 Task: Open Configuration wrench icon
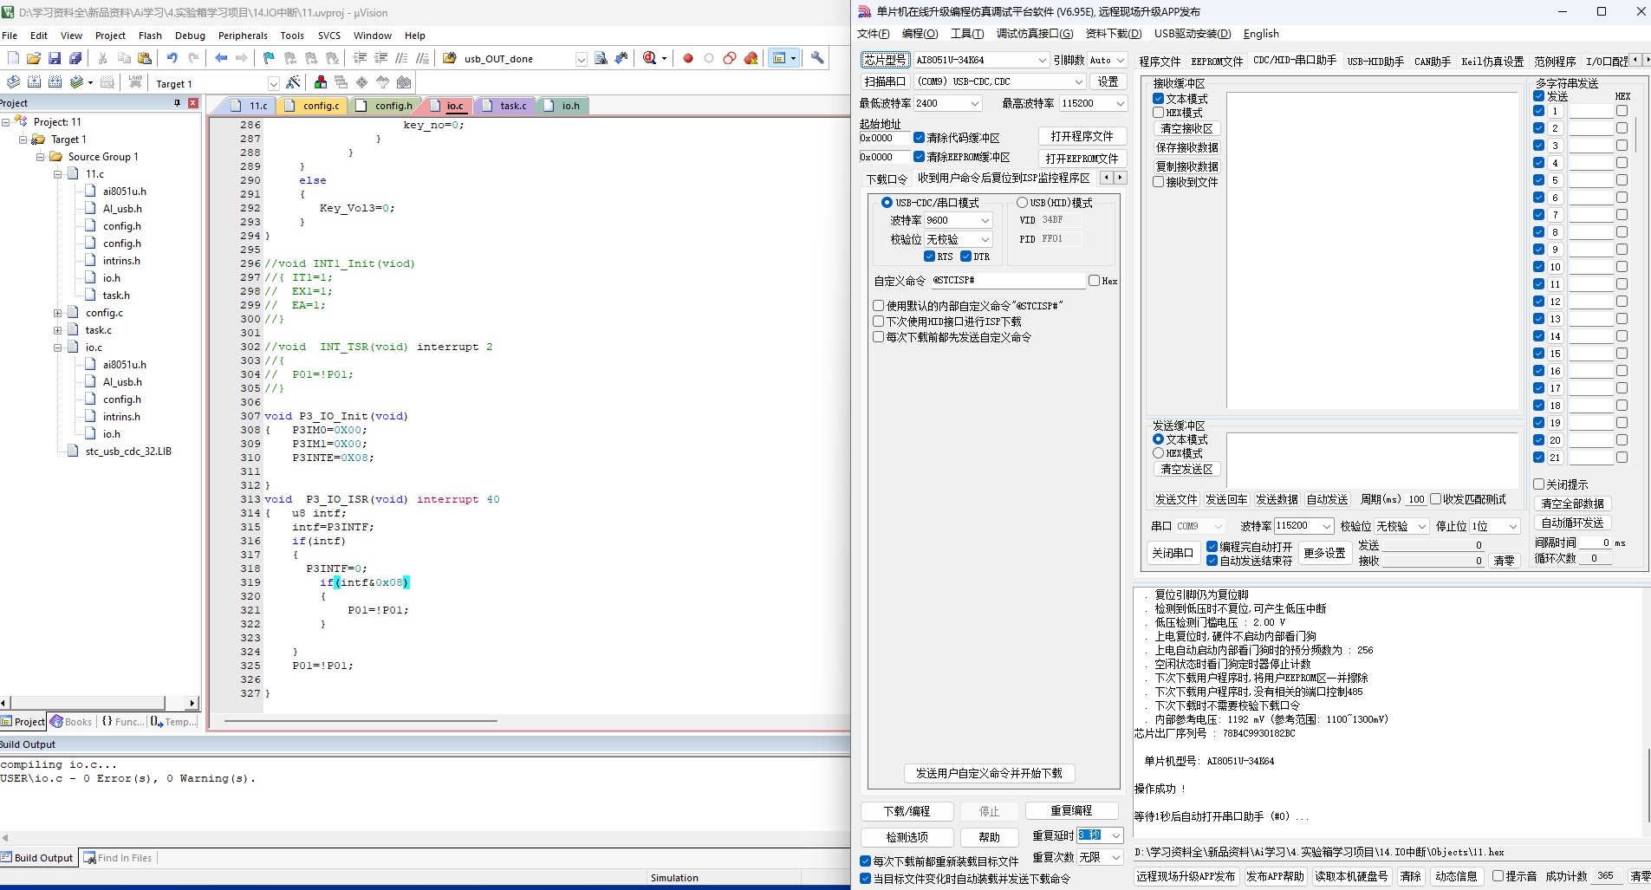click(x=817, y=58)
